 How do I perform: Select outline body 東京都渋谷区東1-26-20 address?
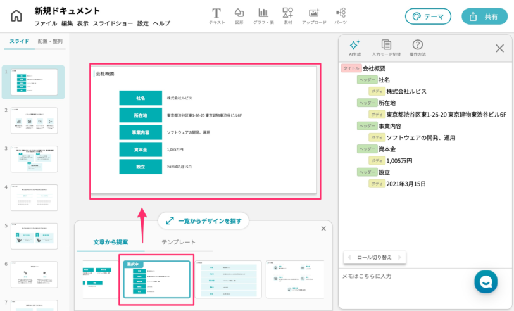tap(446, 115)
